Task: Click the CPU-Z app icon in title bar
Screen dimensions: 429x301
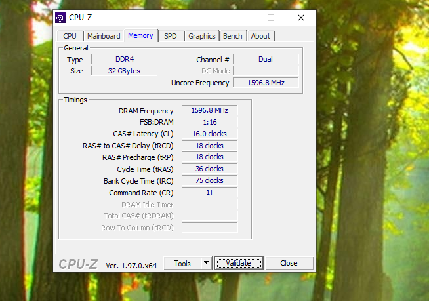Action: tap(60, 18)
